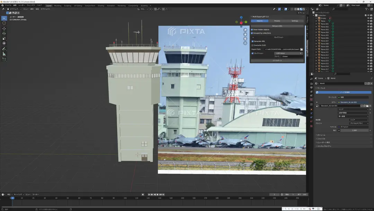Click the viewport zoom magnifier icon

coord(245,30)
